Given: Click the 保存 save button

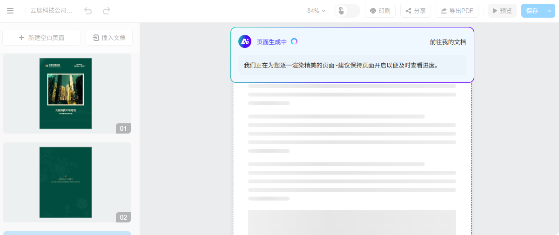Looking at the screenshot, I should click(x=532, y=11).
